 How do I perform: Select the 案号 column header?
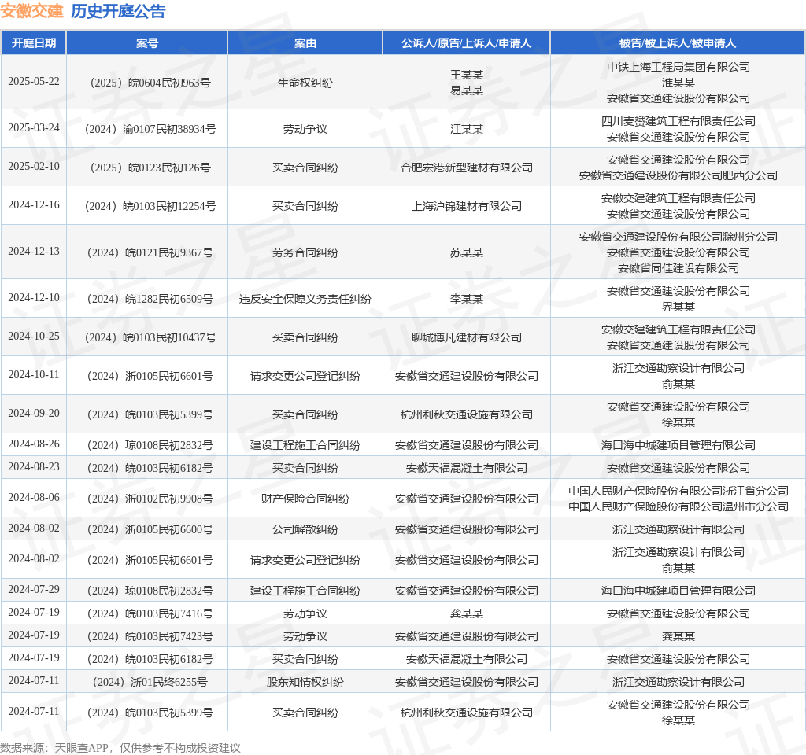[147, 43]
